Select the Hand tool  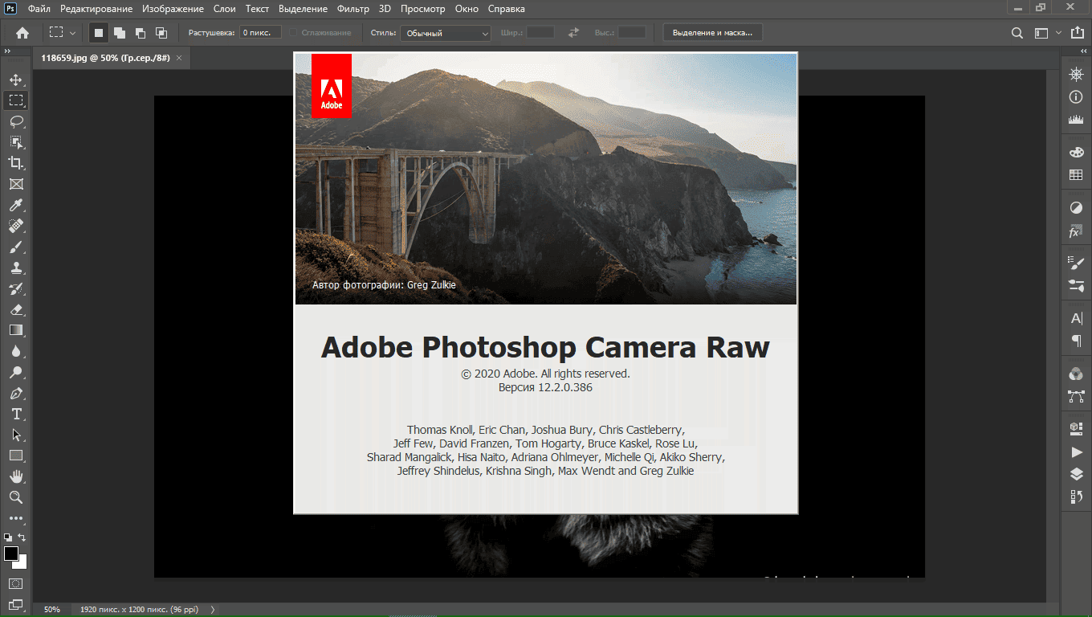click(15, 476)
